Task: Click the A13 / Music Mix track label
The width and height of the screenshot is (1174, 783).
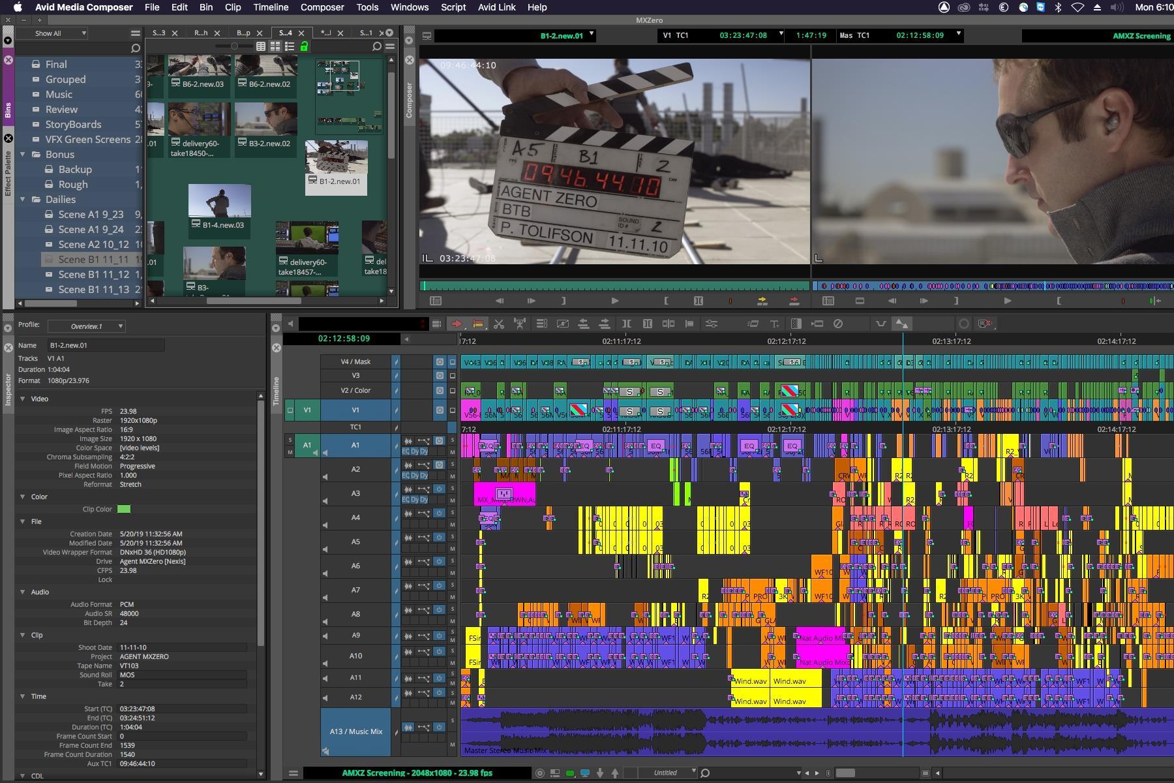Action: (x=355, y=731)
